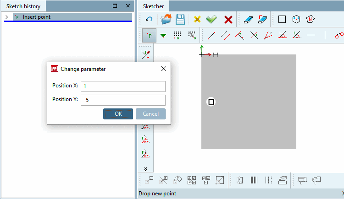
Task: Select the point grid pattern tool
Action: pos(177,35)
